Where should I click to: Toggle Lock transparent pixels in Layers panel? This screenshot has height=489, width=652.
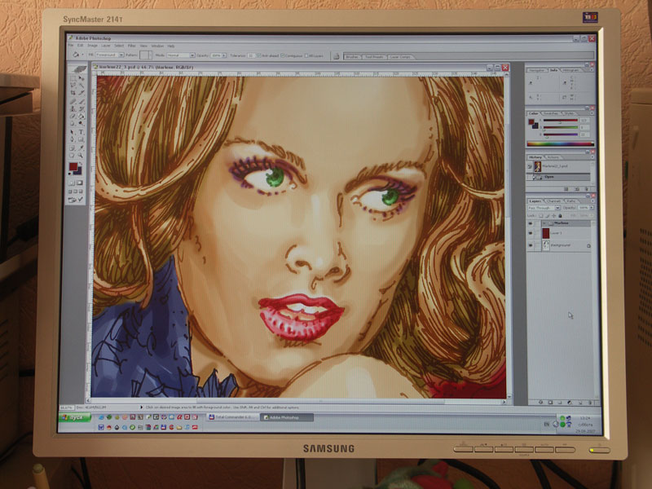point(541,216)
